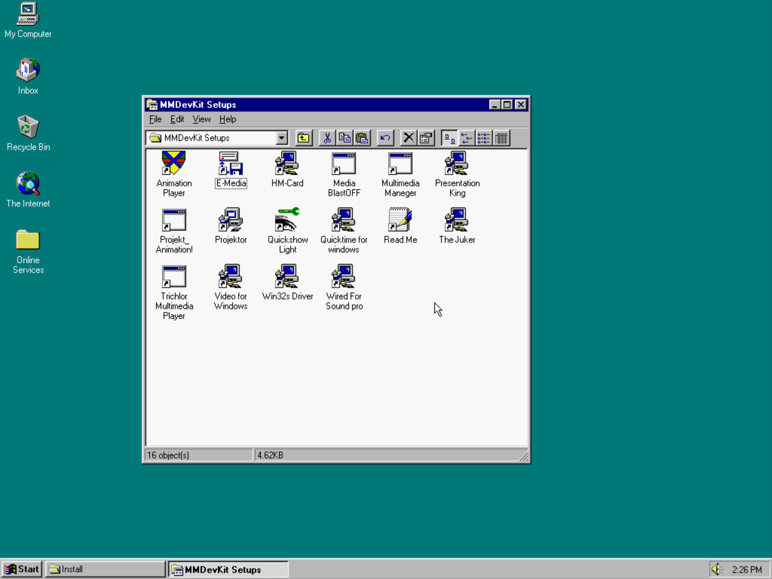The image size is (772, 579).
Task: Switch to Details view
Action: coord(502,138)
